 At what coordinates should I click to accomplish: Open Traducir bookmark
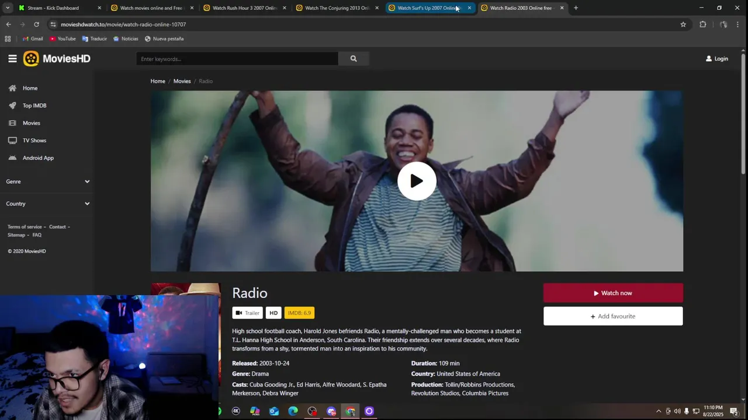(95, 39)
